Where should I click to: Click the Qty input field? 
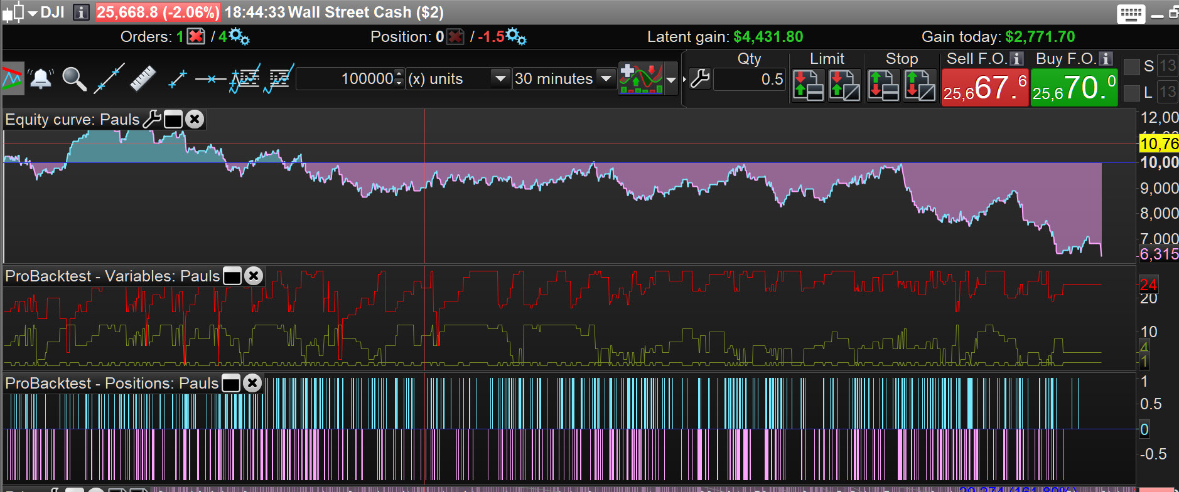pyautogui.click(x=750, y=80)
